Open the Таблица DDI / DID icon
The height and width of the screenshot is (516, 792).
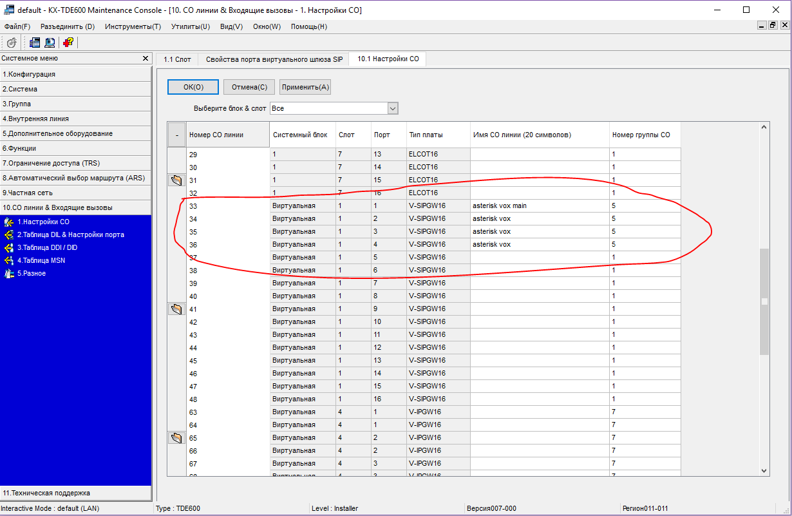tap(9, 247)
